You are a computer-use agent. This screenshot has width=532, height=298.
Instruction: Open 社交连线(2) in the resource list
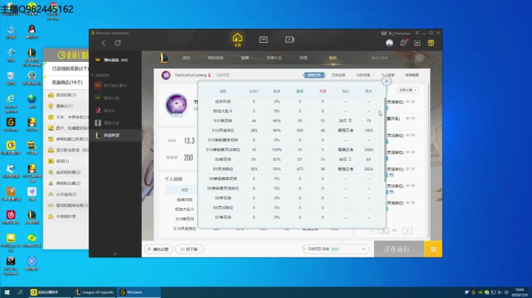pos(66,195)
